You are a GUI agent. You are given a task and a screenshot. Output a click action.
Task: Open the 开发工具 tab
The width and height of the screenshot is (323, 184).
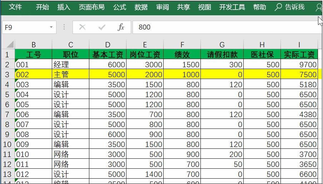(x=232, y=7)
